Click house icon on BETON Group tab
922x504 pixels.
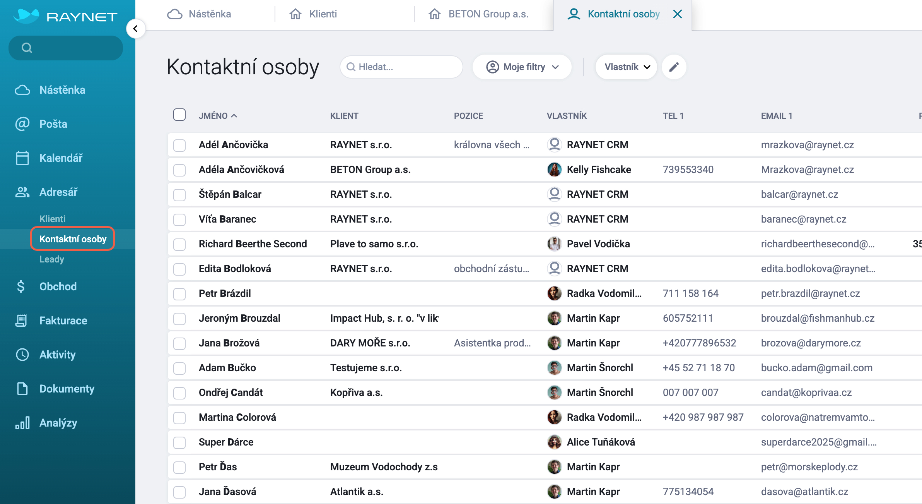pos(435,14)
